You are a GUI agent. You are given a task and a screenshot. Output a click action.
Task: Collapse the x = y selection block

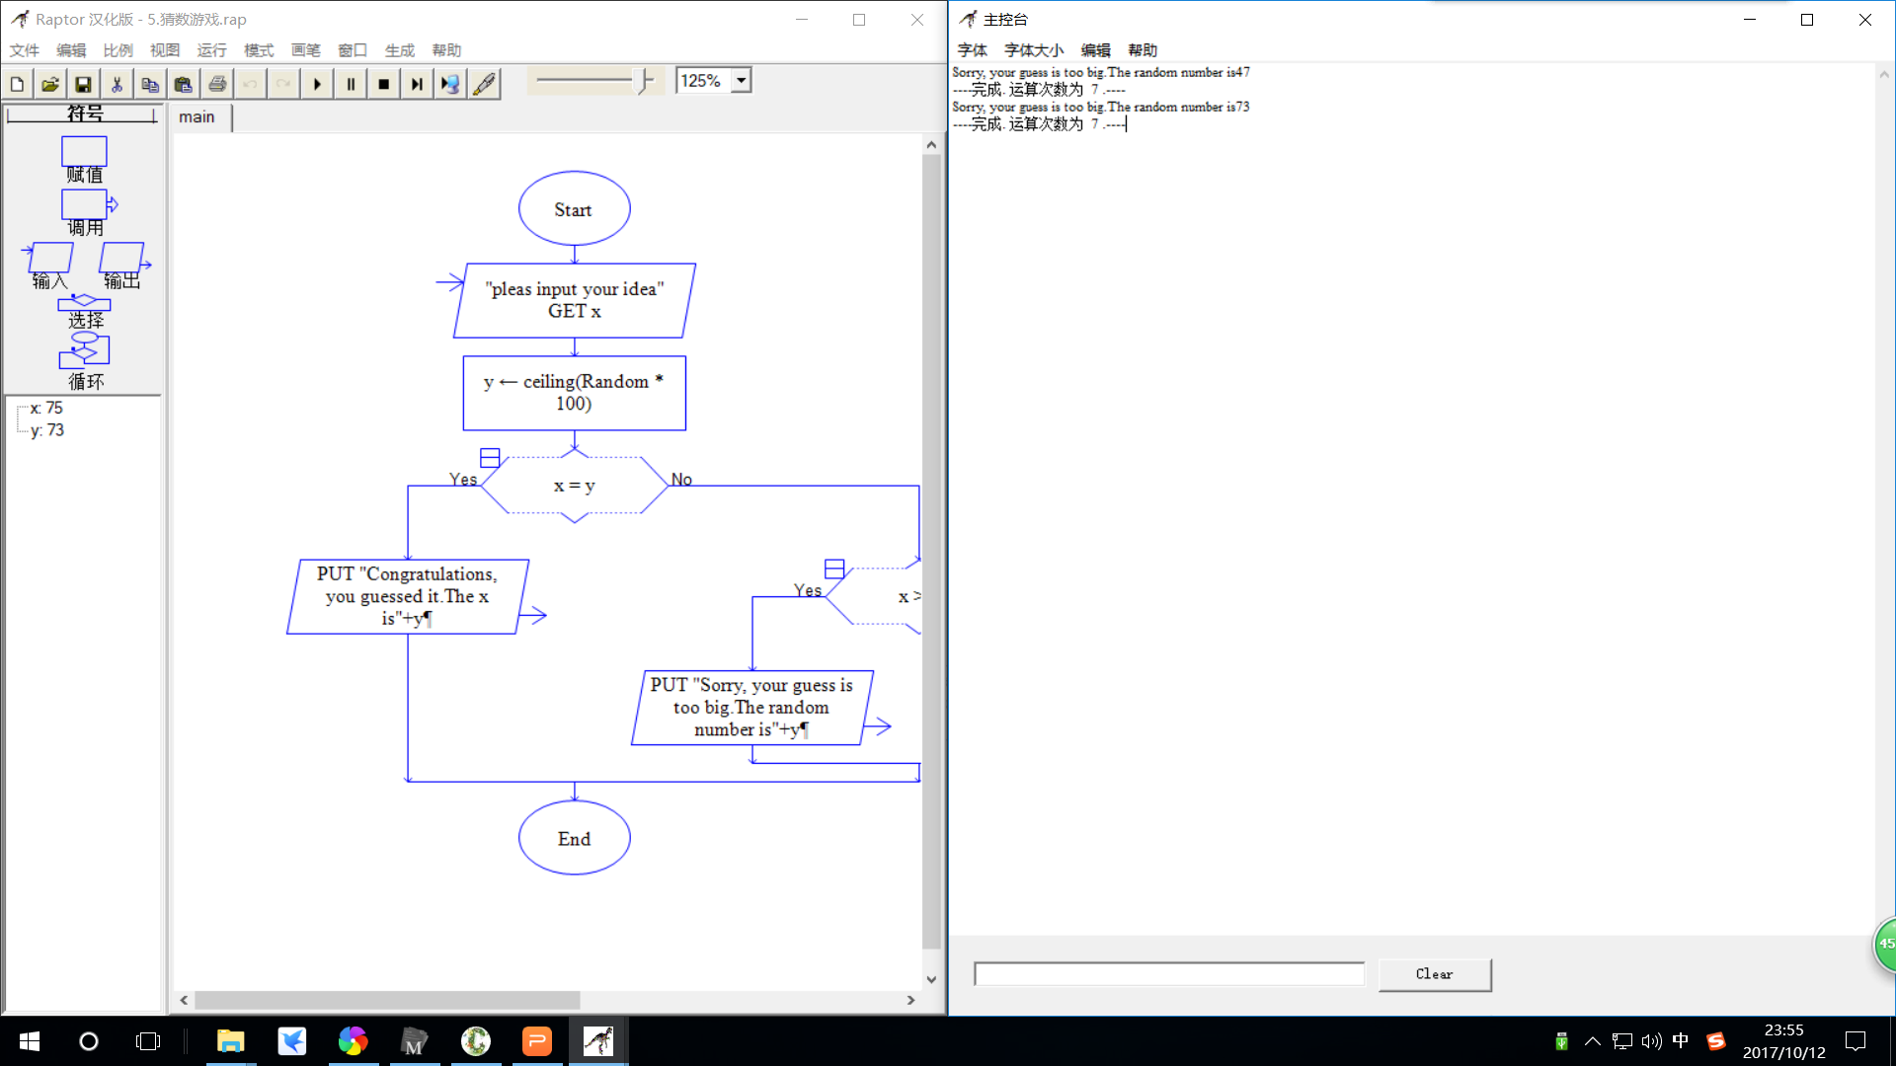coord(490,458)
